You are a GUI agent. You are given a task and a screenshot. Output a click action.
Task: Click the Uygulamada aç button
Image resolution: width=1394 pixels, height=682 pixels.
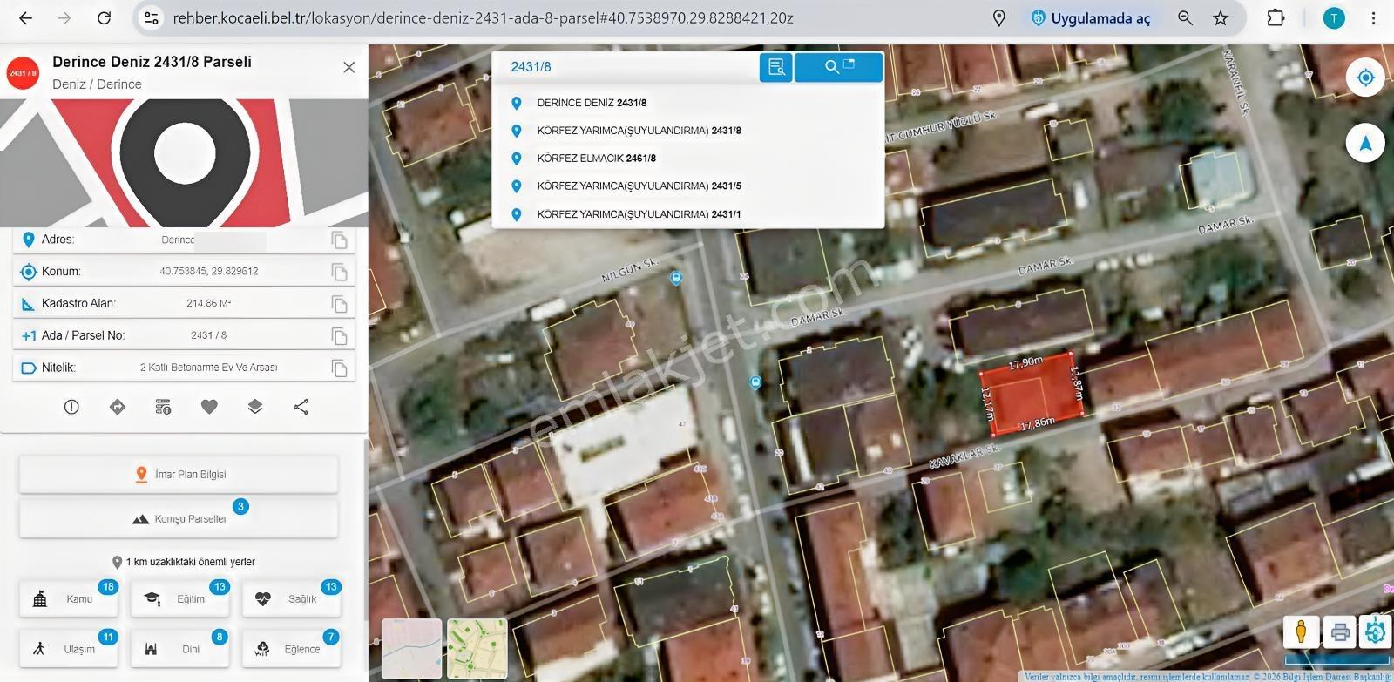[x=1091, y=18]
